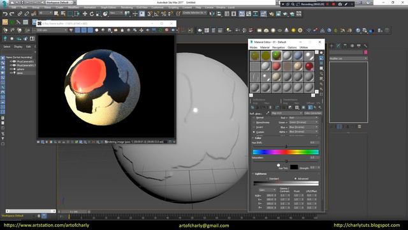Image resolution: width=408 pixels, height=230 pixels.
Task: Open the Navigation menu in Material Editor
Action: 279,47
